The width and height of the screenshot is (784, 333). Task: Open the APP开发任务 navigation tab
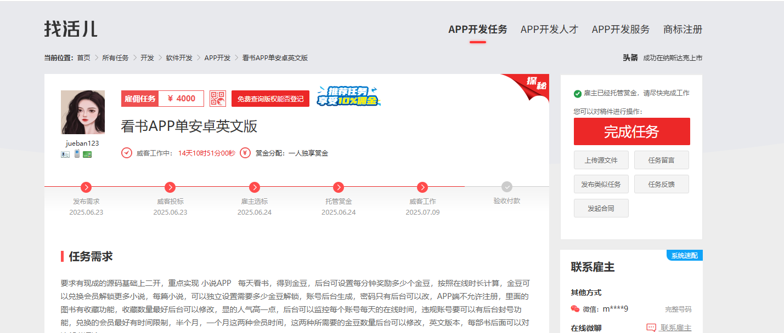478,30
